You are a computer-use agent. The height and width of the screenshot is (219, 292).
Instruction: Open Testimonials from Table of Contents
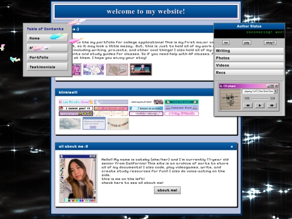coord(47,67)
